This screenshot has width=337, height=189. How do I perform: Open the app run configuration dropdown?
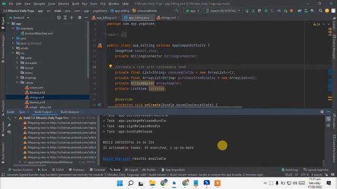tap(193, 10)
